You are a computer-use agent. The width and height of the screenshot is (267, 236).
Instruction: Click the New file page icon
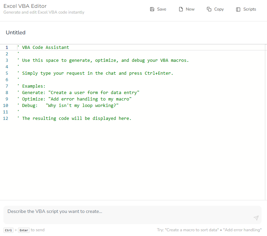181,9
